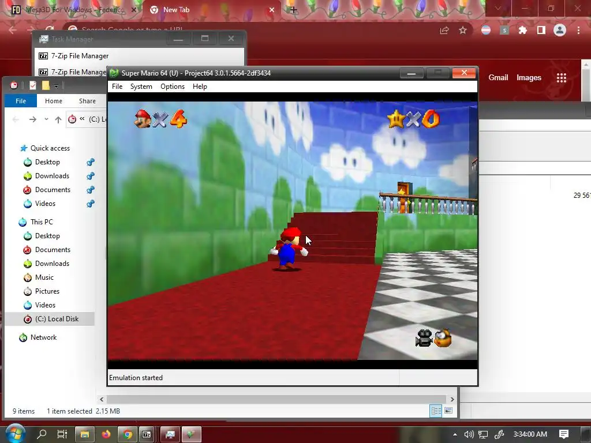This screenshot has width=591, height=443.
Task: Bookmark this page with the star icon
Action: click(x=463, y=30)
